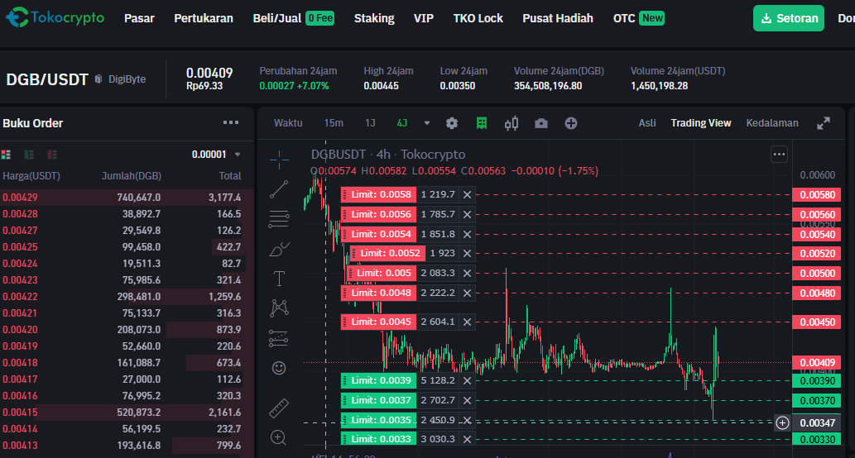This screenshot has width=855, height=458.
Task: Show only sell orders view
Action: click(52, 155)
